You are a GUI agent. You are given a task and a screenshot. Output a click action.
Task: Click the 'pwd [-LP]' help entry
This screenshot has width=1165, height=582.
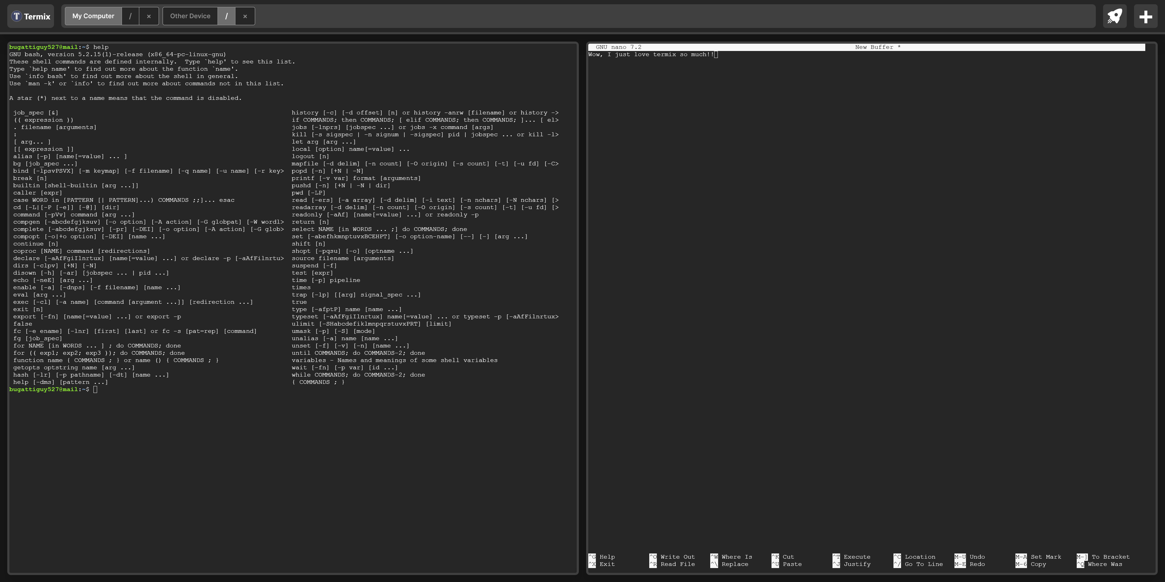pyautogui.click(x=309, y=193)
